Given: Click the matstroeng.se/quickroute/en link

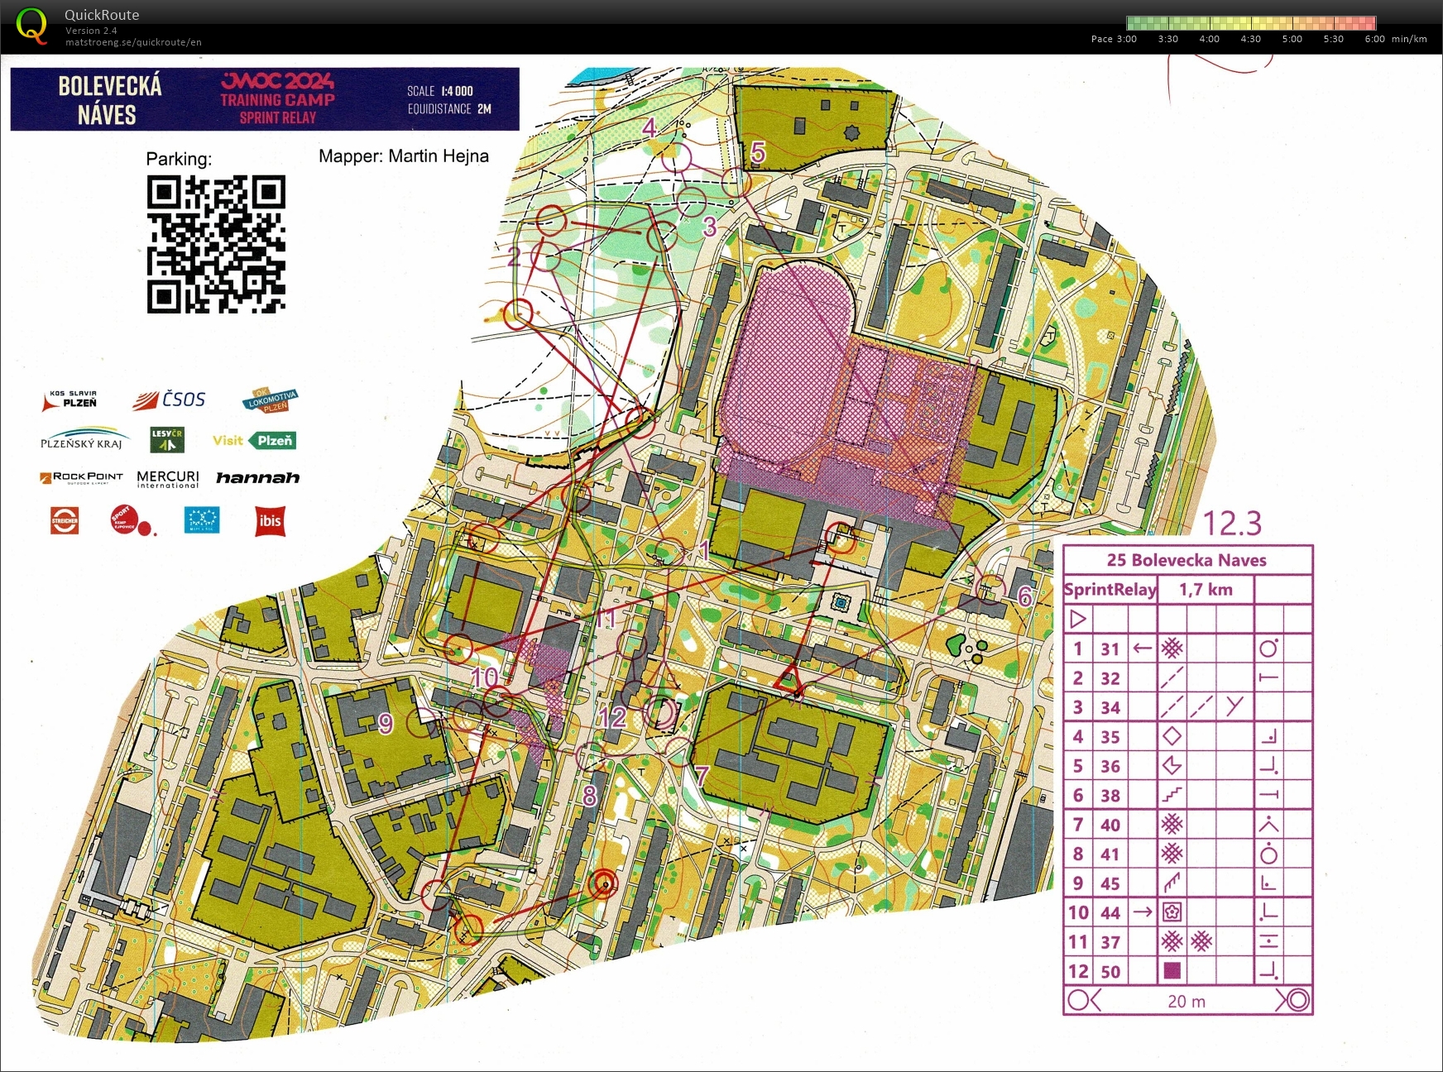Looking at the screenshot, I should [x=133, y=42].
